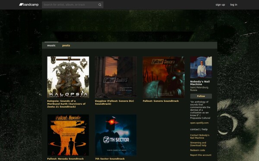The width and height of the screenshot is (259, 161).
Task: Open the log in link
Action: (x=234, y=5)
